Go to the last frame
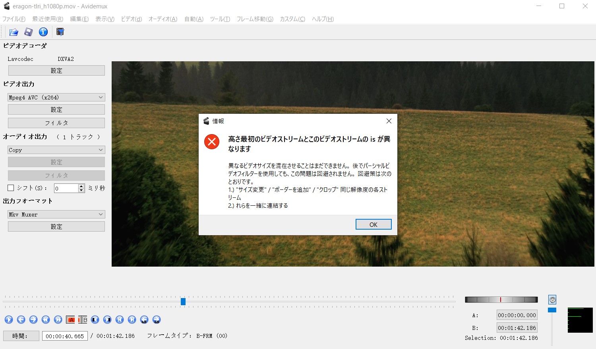Viewport: 596px width, 349px height. tap(132, 320)
